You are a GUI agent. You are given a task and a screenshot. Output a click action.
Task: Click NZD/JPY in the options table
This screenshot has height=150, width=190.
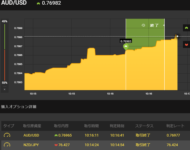[31, 145]
